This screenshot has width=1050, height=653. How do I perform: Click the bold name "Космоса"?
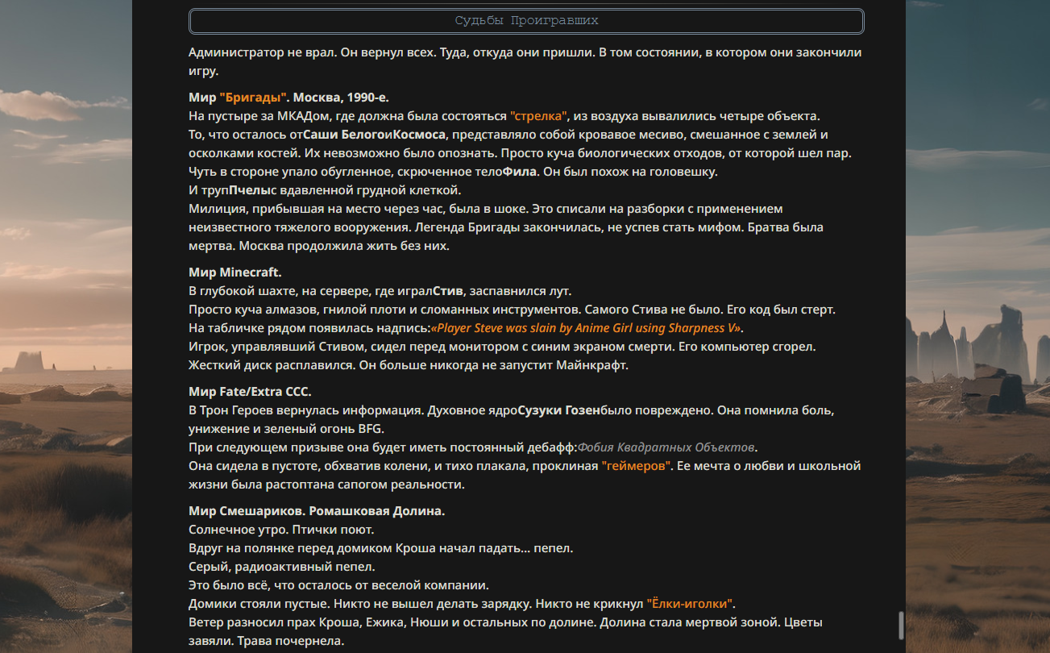(x=420, y=135)
